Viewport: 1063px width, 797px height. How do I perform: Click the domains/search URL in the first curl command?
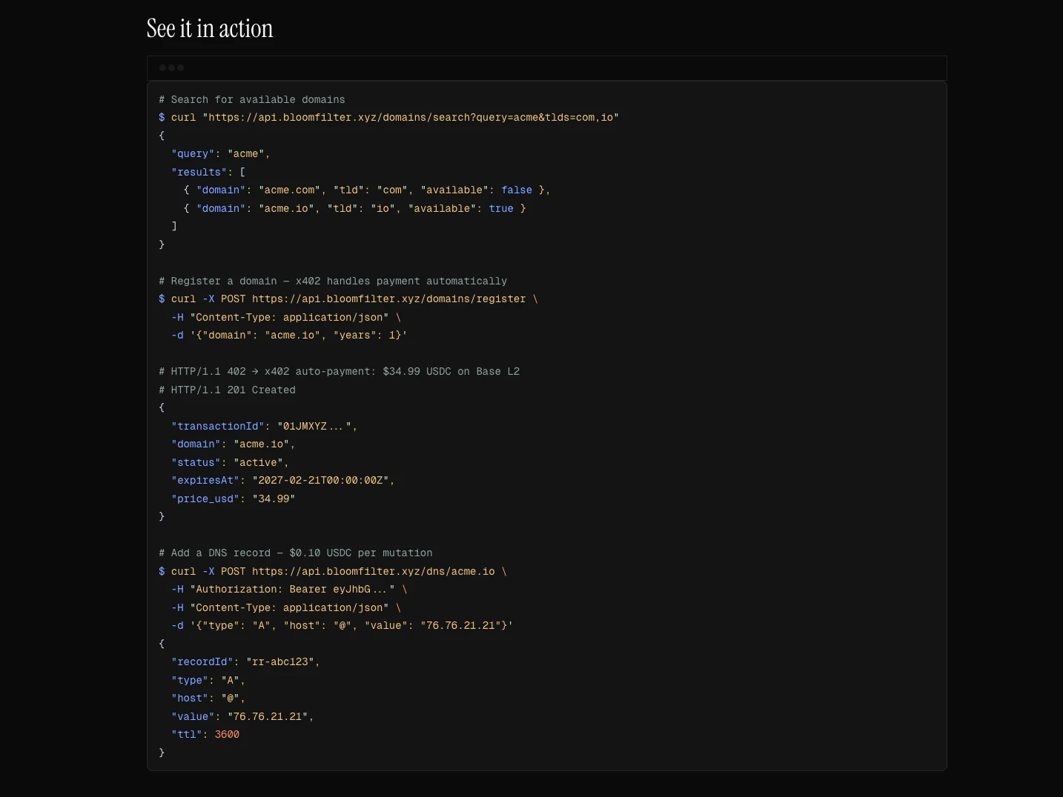click(x=411, y=118)
